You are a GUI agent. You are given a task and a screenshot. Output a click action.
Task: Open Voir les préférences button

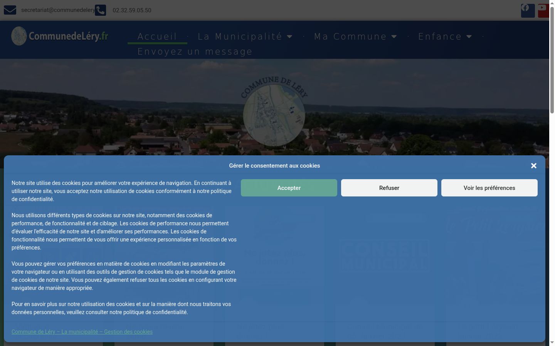(489, 188)
